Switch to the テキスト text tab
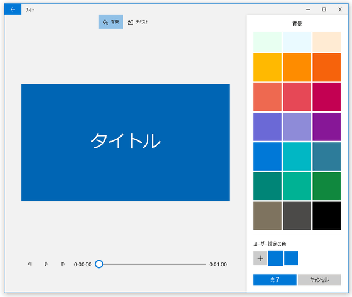Viewport: 352px width, 297px height. [138, 22]
